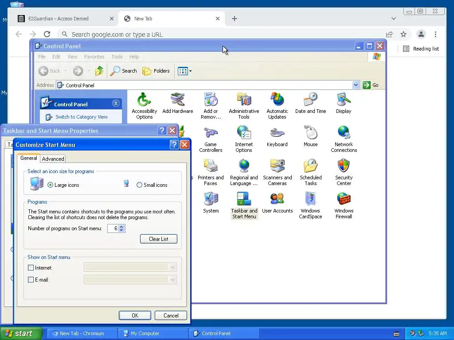Open Scheduled Tasks icon
Image resolution: width=454 pixels, height=340 pixels.
pos(310,172)
